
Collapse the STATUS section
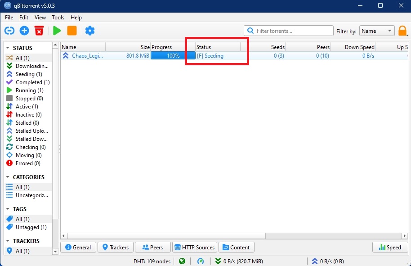[x=8, y=48]
